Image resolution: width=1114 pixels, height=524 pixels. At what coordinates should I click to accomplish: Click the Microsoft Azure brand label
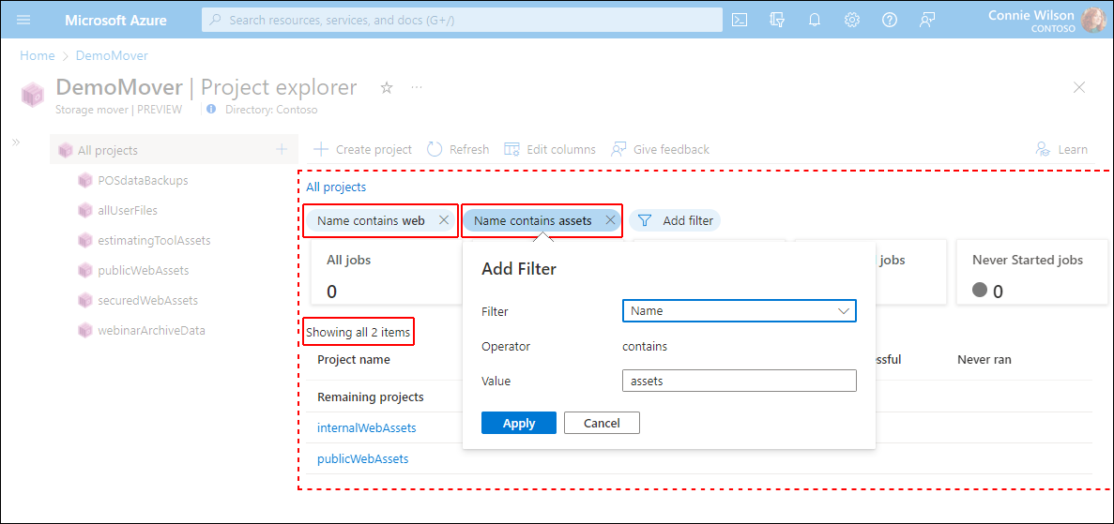coord(116,20)
